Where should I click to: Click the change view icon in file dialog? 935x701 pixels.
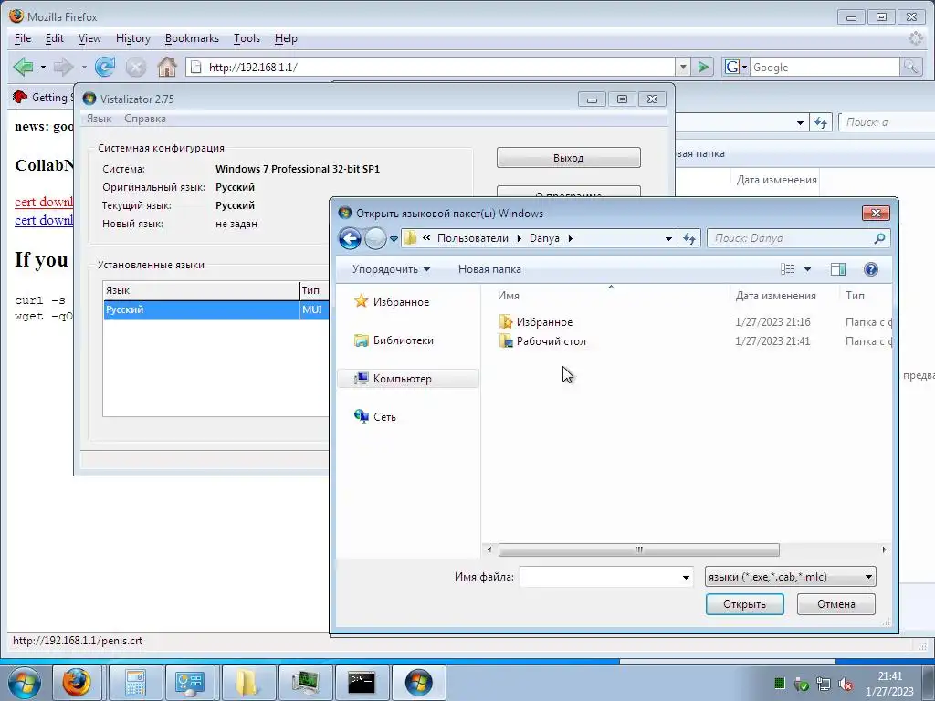click(x=788, y=269)
